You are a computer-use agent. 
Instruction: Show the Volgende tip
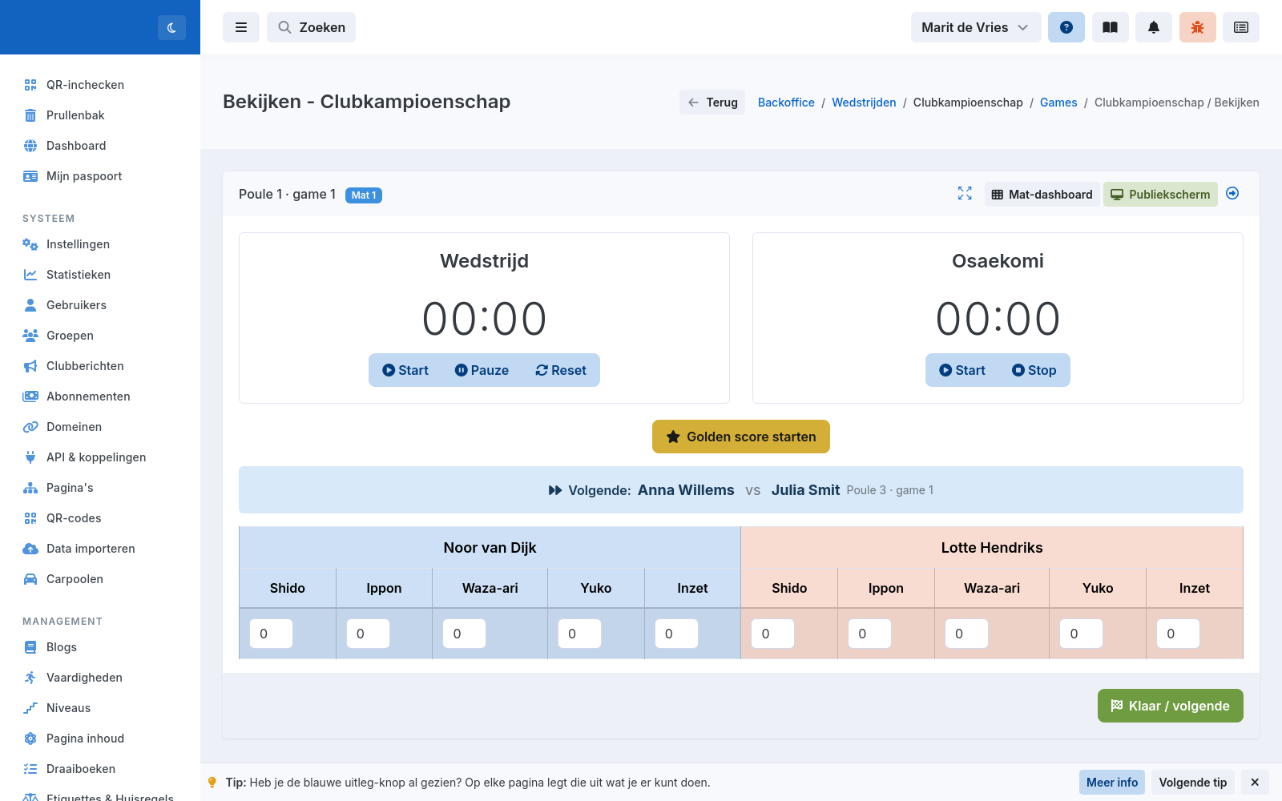[x=1192, y=783]
